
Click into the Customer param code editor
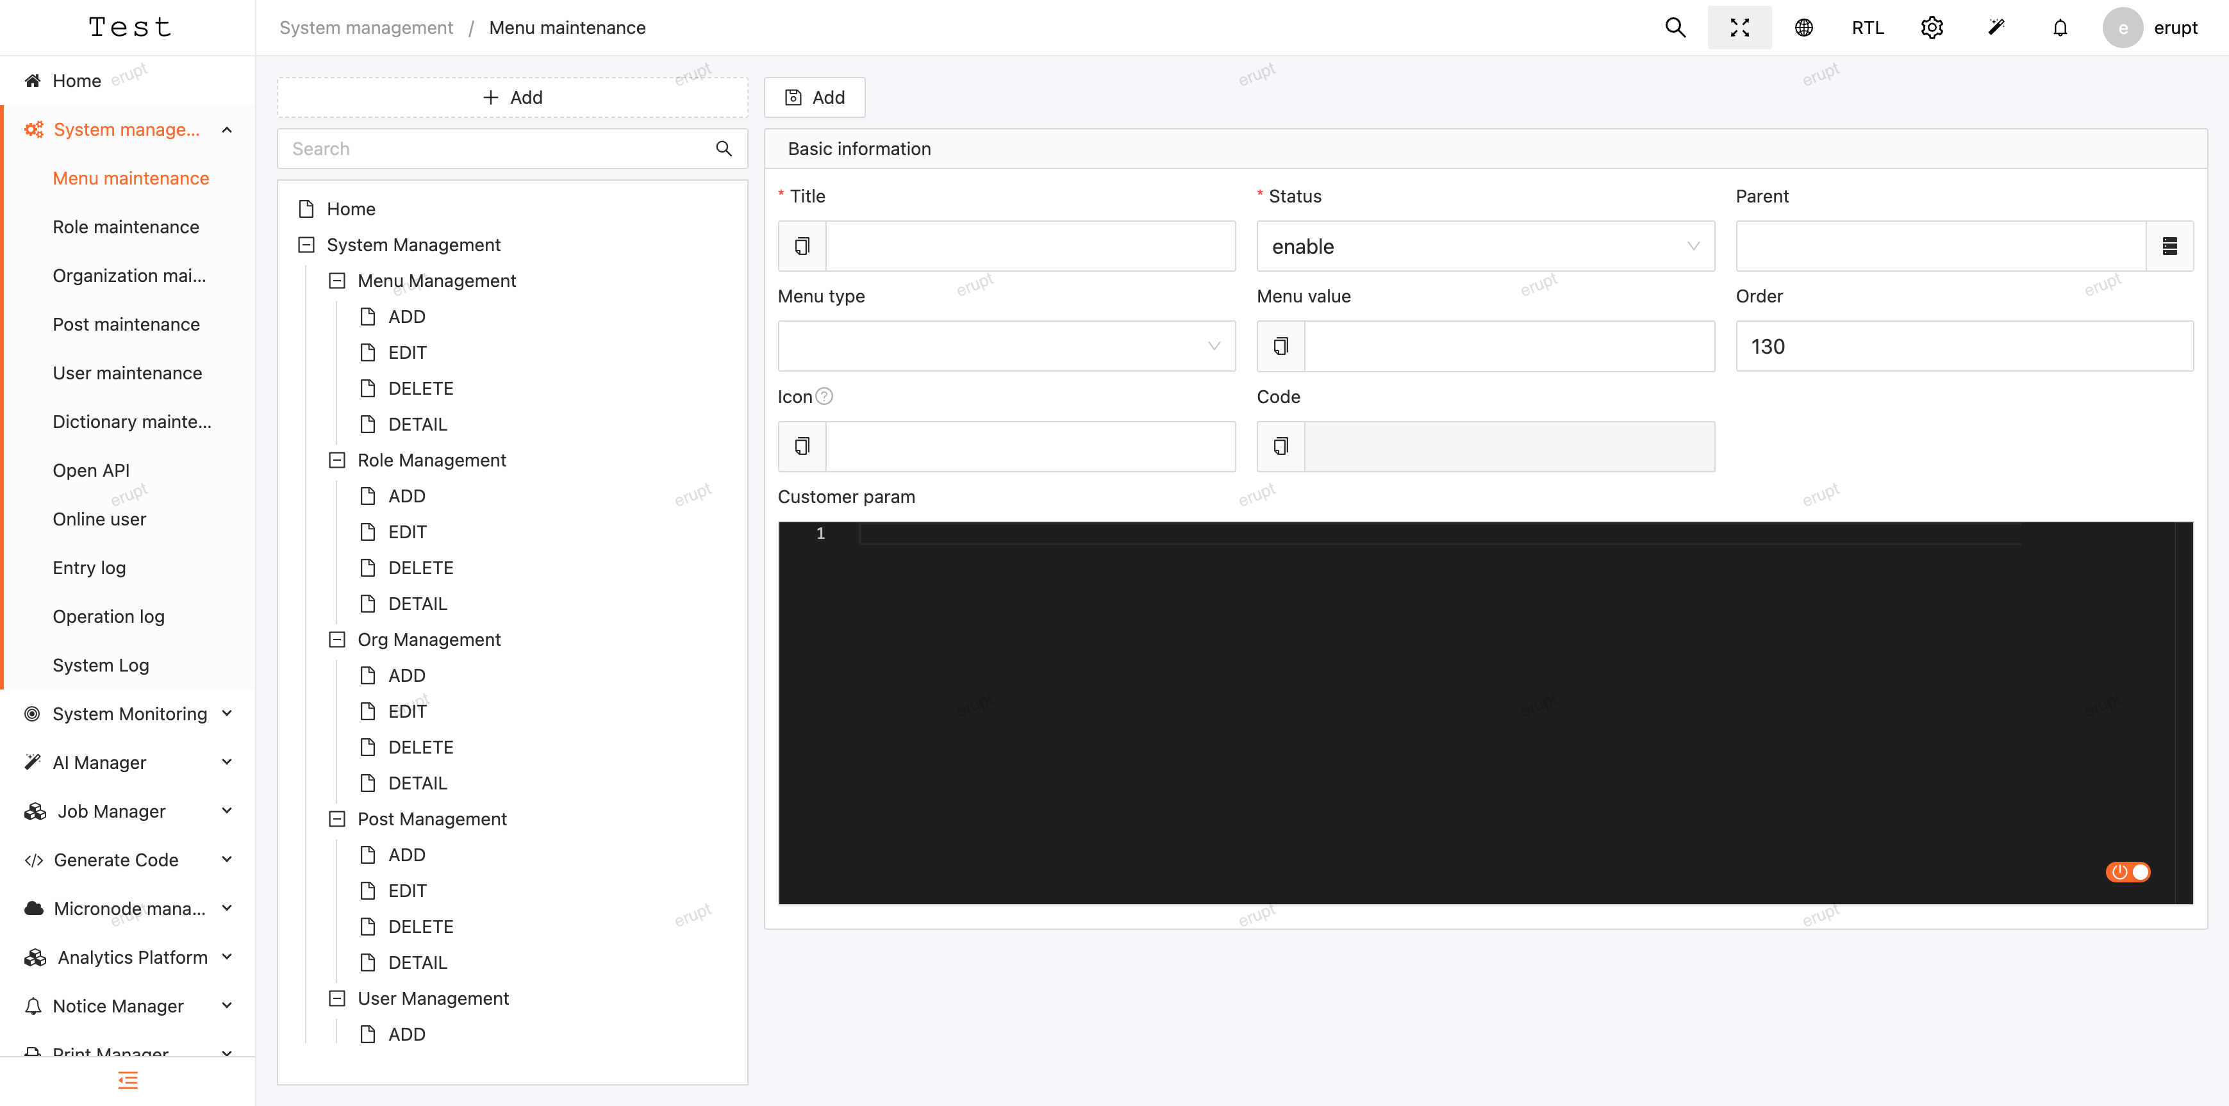(x=1485, y=713)
